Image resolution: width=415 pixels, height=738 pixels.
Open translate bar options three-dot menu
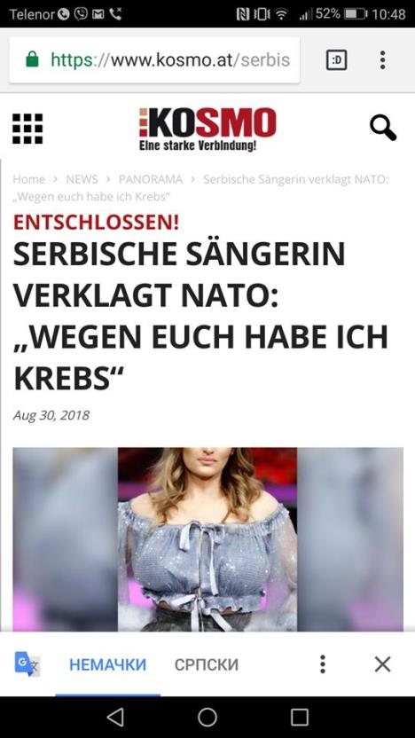[322, 664]
